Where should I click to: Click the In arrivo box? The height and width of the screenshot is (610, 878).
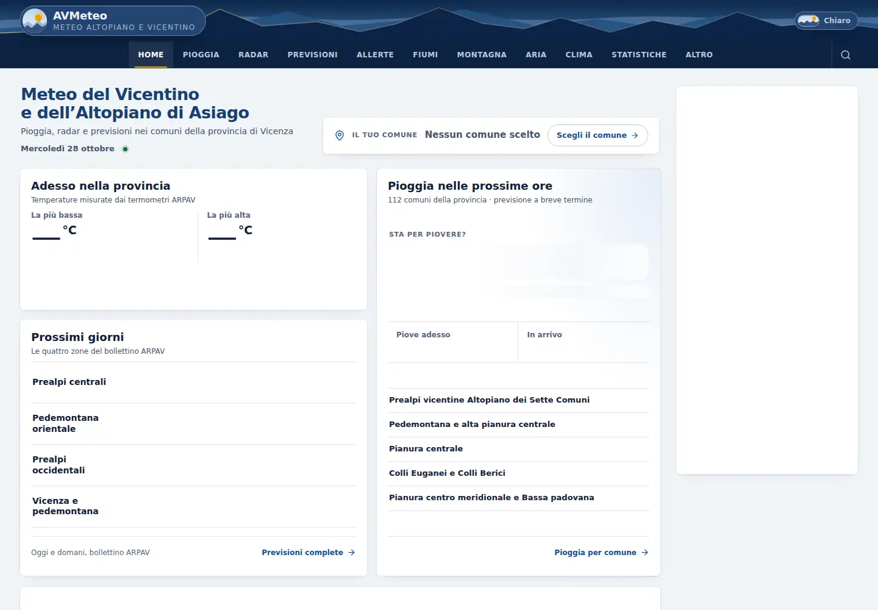coord(584,342)
